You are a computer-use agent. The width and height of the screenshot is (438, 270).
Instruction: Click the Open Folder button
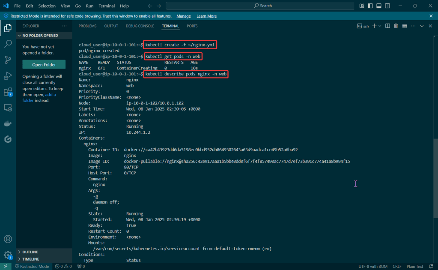point(44,65)
